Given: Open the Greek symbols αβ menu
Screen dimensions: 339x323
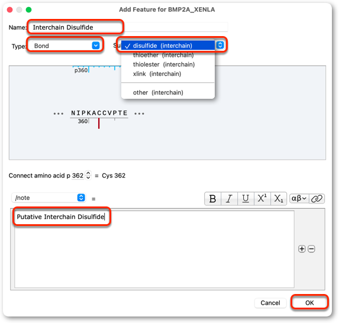Looking at the screenshot, I should pos(299,198).
